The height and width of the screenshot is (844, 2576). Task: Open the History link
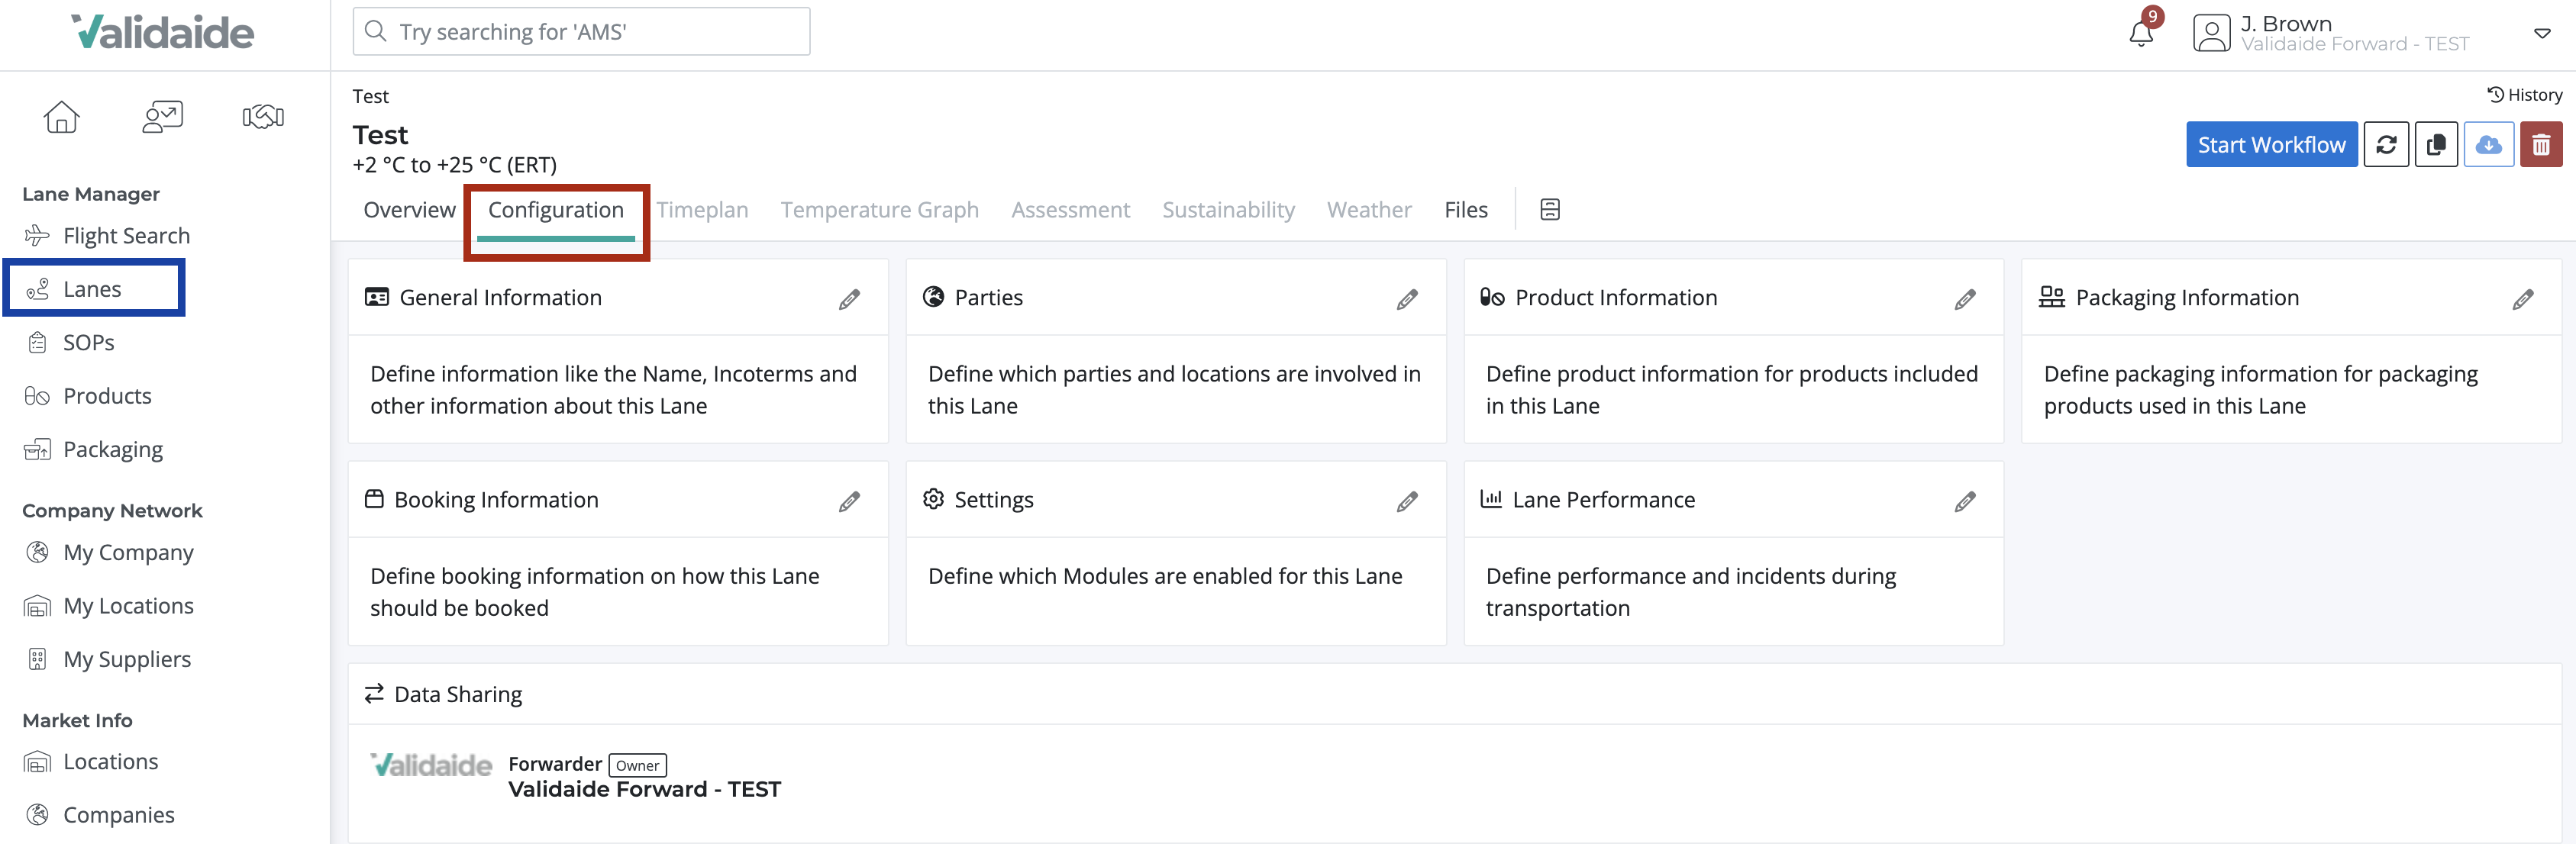2524,95
